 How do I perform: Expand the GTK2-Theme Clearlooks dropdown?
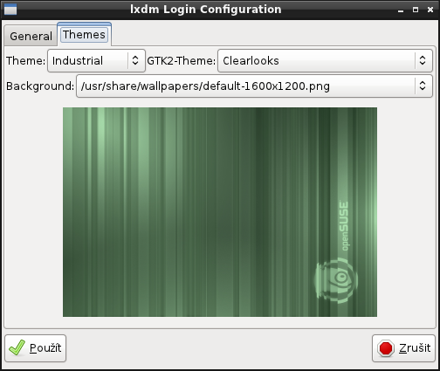[x=325, y=60]
